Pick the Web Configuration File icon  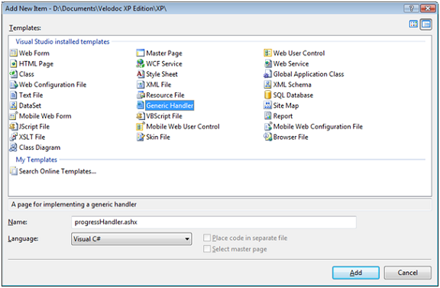(14, 85)
